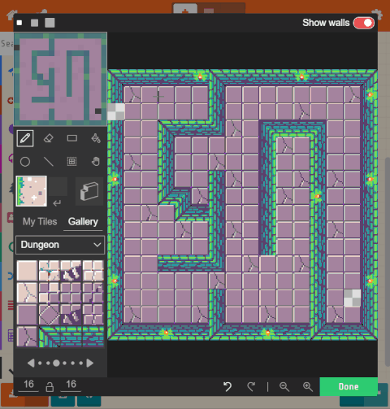This screenshot has height=409, width=390.
Task: Choose the rectangle tool
Action: click(72, 138)
